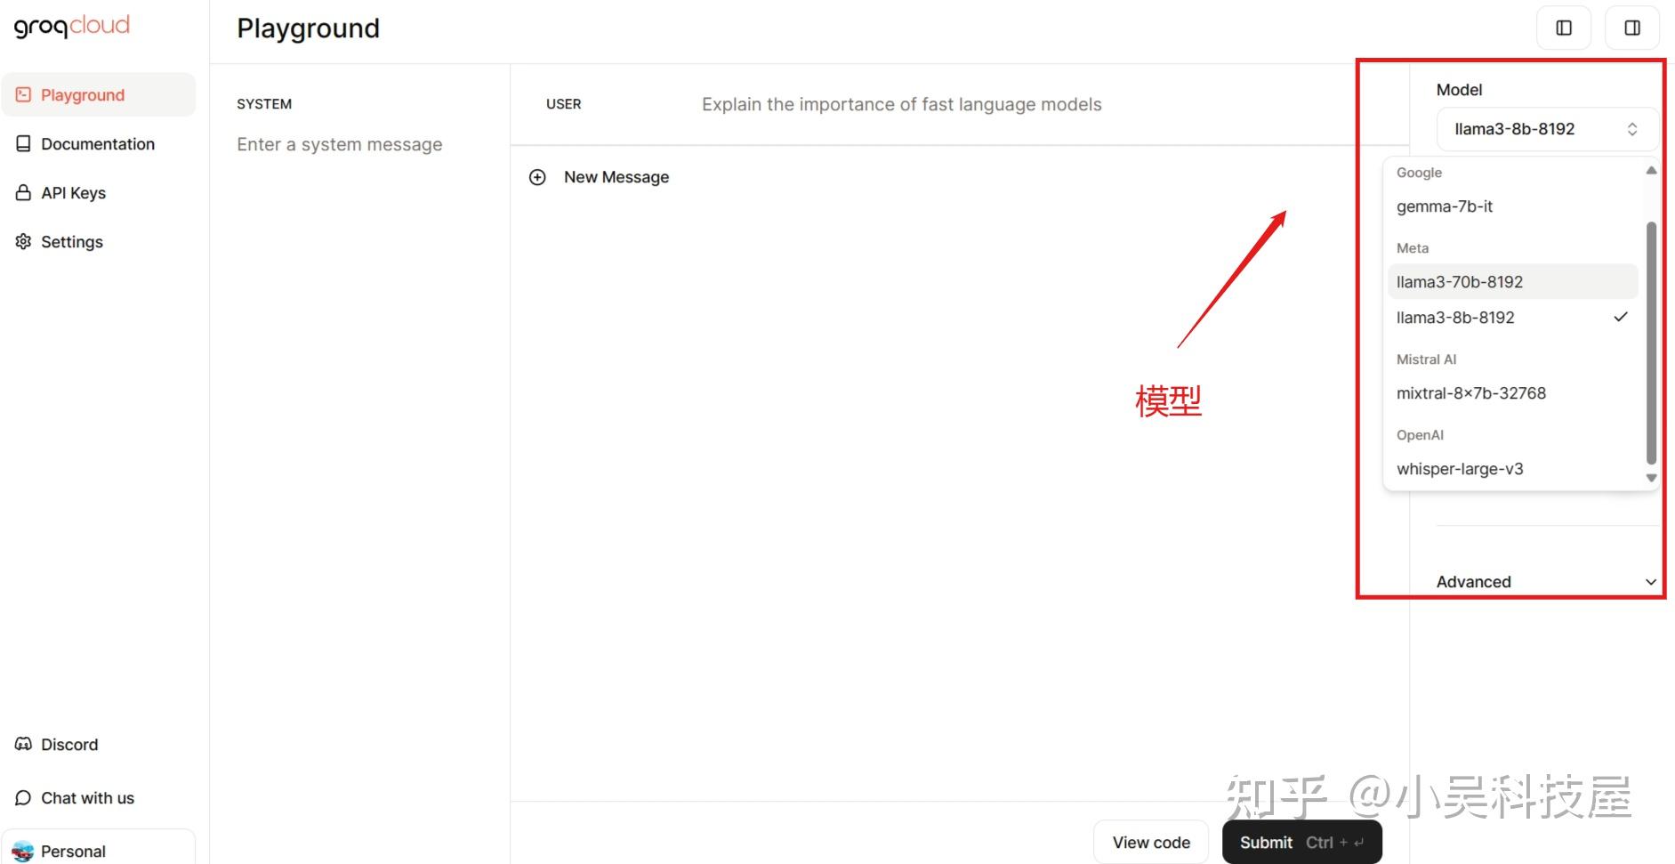This screenshot has height=864, width=1675.
Task: Click the plus circle icon
Action: coord(537,177)
